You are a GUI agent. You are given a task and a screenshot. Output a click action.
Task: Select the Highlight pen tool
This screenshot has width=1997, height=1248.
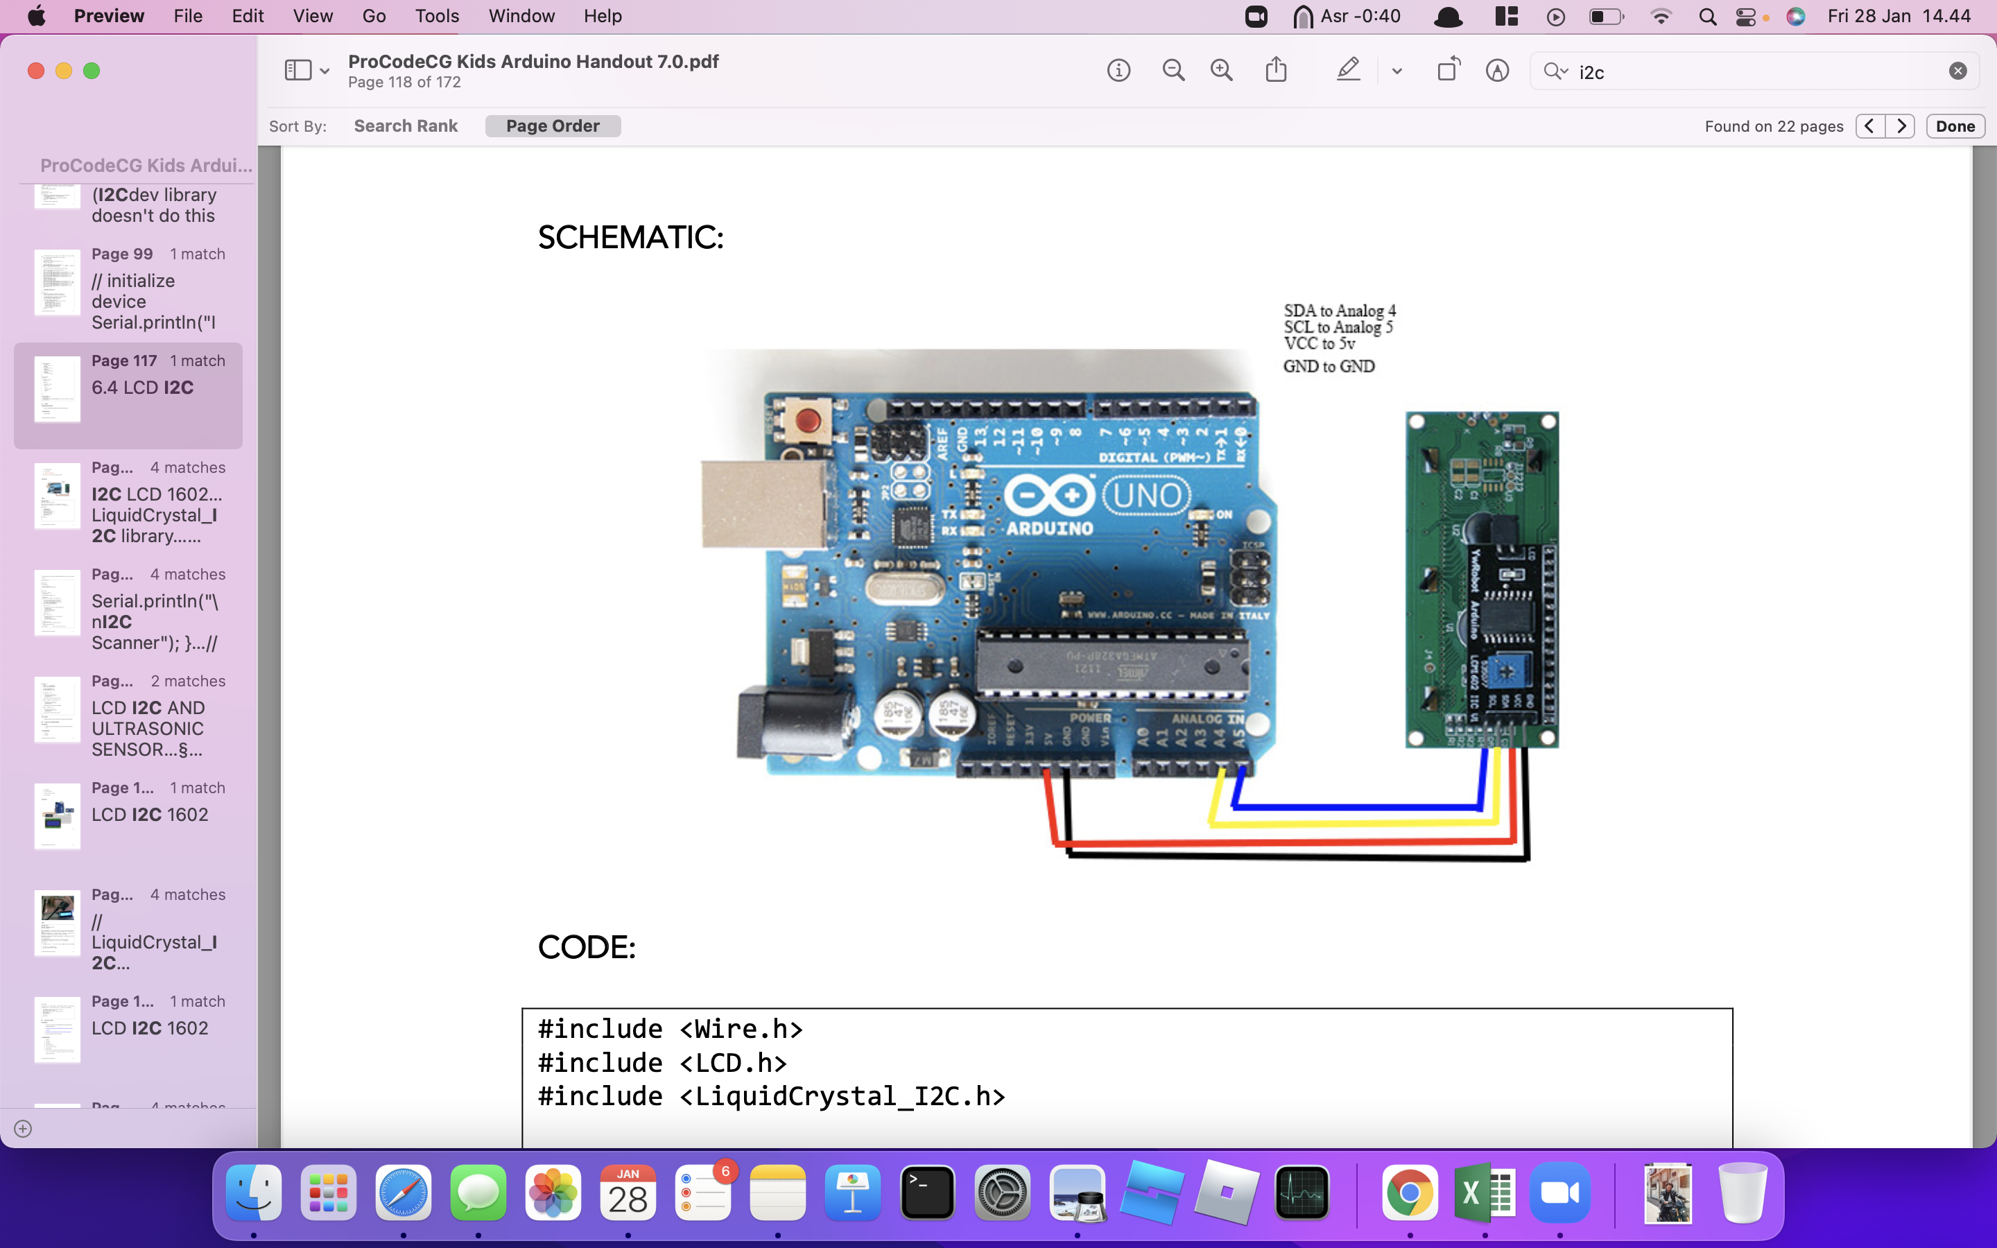pos(1349,70)
